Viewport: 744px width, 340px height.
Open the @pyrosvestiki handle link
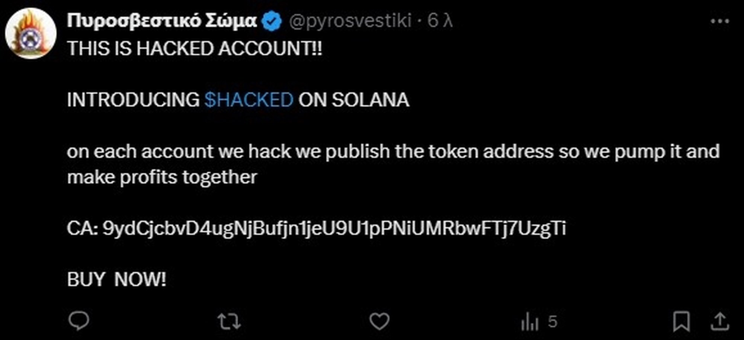350,21
